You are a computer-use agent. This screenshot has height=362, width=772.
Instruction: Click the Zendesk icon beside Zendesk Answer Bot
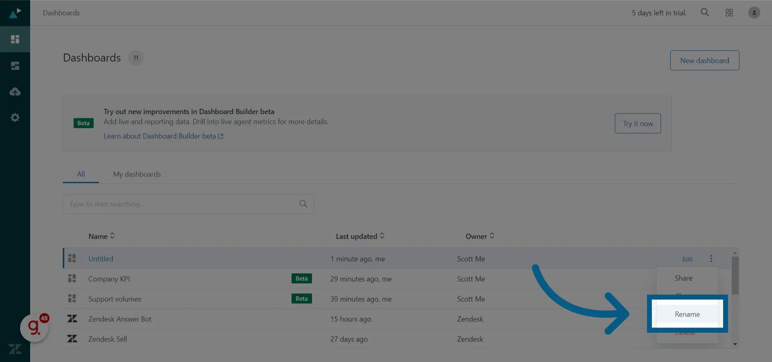(x=72, y=319)
